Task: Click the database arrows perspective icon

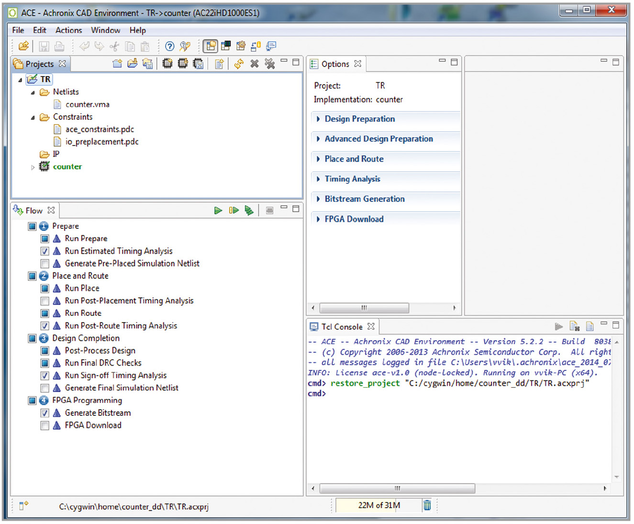Action: click(256, 46)
